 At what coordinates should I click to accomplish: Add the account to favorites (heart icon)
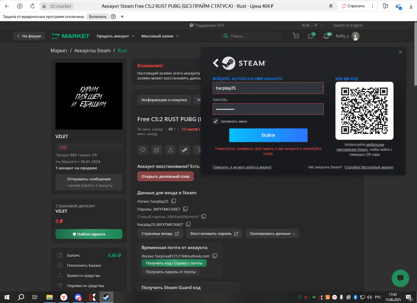tap(143, 150)
